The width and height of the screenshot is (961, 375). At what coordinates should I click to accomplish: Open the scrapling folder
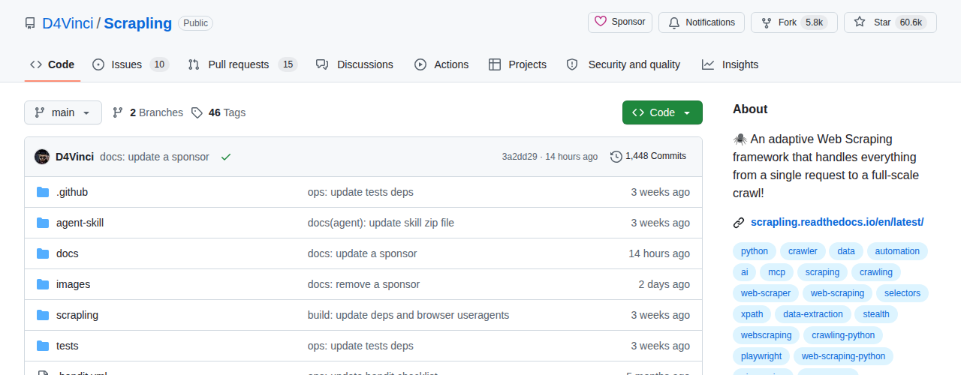(77, 315)
